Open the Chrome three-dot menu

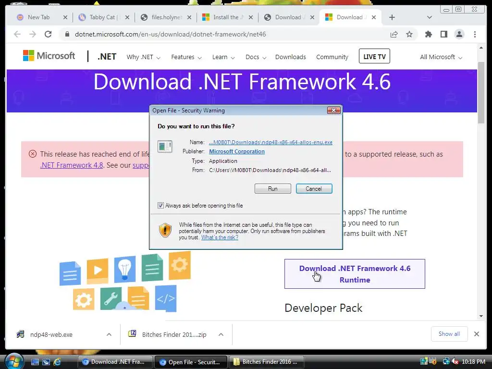pyautogui.click(x=475, y=34)
